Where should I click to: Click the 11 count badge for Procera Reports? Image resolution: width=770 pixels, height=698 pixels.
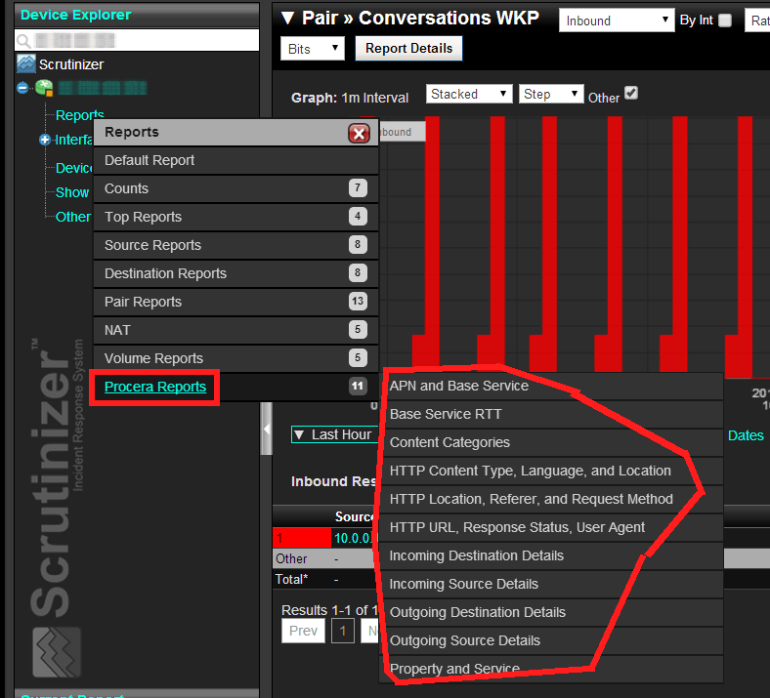coord(358,387)
